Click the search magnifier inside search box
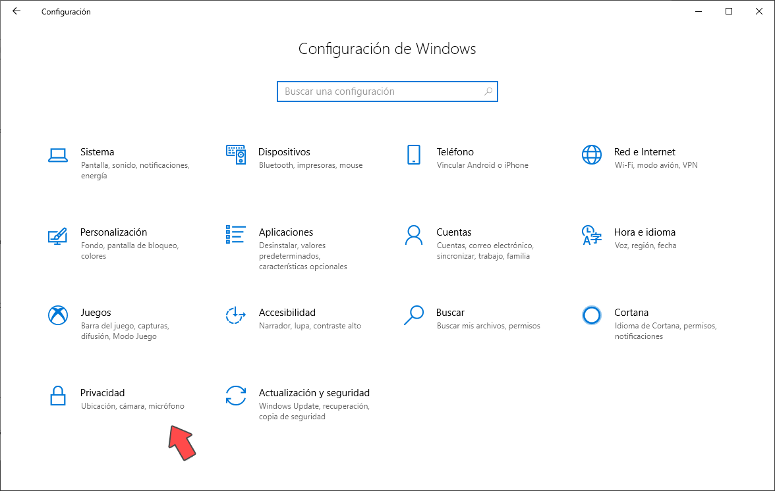Image resolution: width=775 pixels, height=491 pixels. point(488,91)
